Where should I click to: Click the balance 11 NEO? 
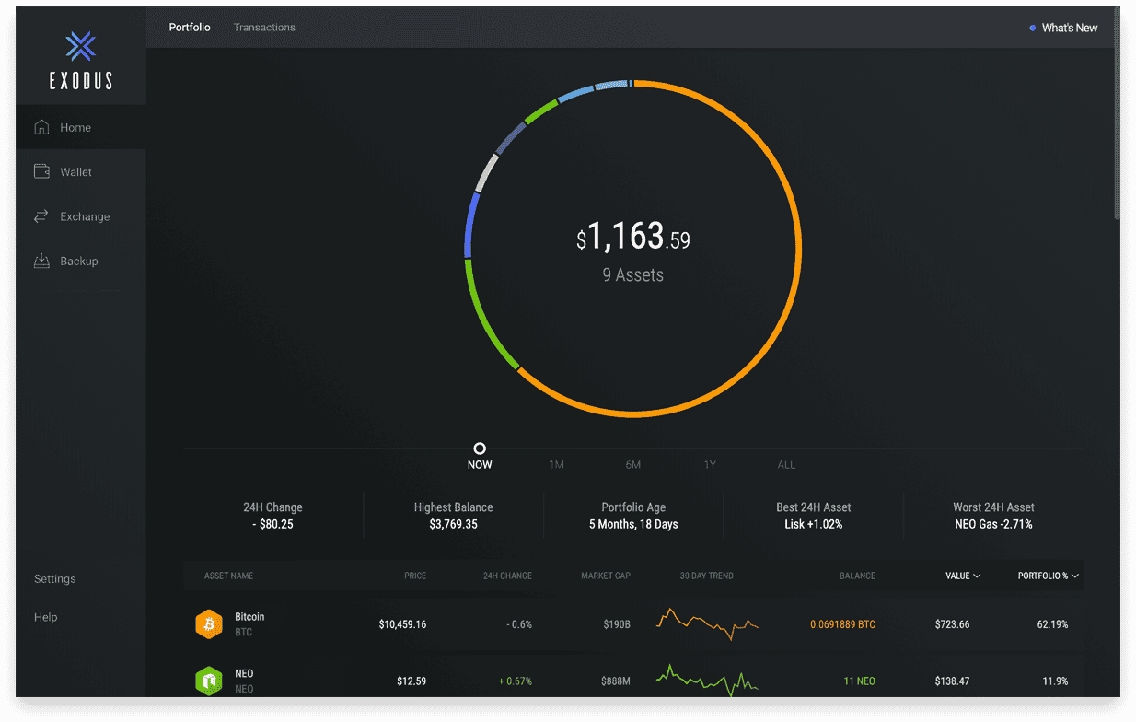pyautogui.click(x=860, y=681)
